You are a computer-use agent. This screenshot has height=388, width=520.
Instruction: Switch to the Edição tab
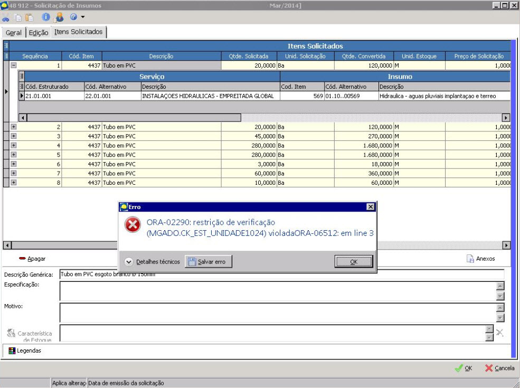pos(39,33)
